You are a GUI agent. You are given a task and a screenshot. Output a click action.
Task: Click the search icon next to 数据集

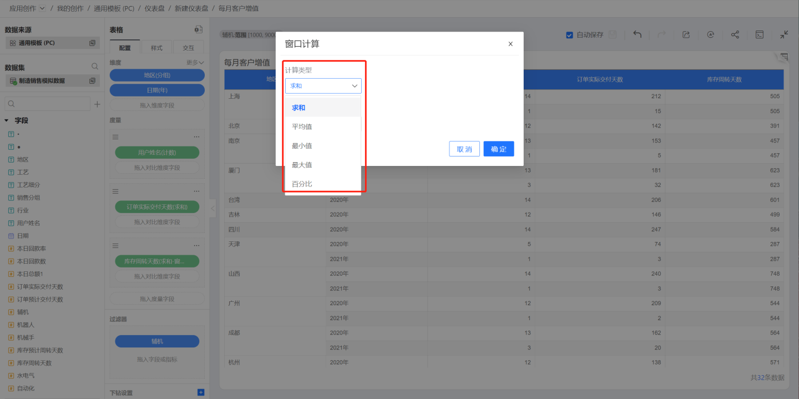tap(94, 67)
